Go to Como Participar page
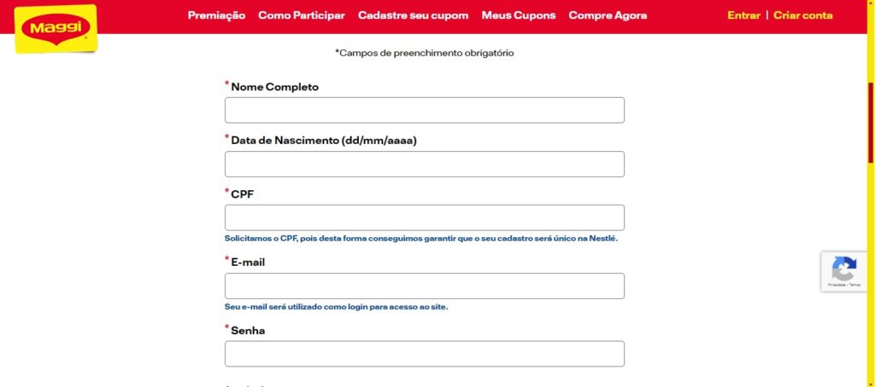This screenshot has height=387, width=875. 302,15
